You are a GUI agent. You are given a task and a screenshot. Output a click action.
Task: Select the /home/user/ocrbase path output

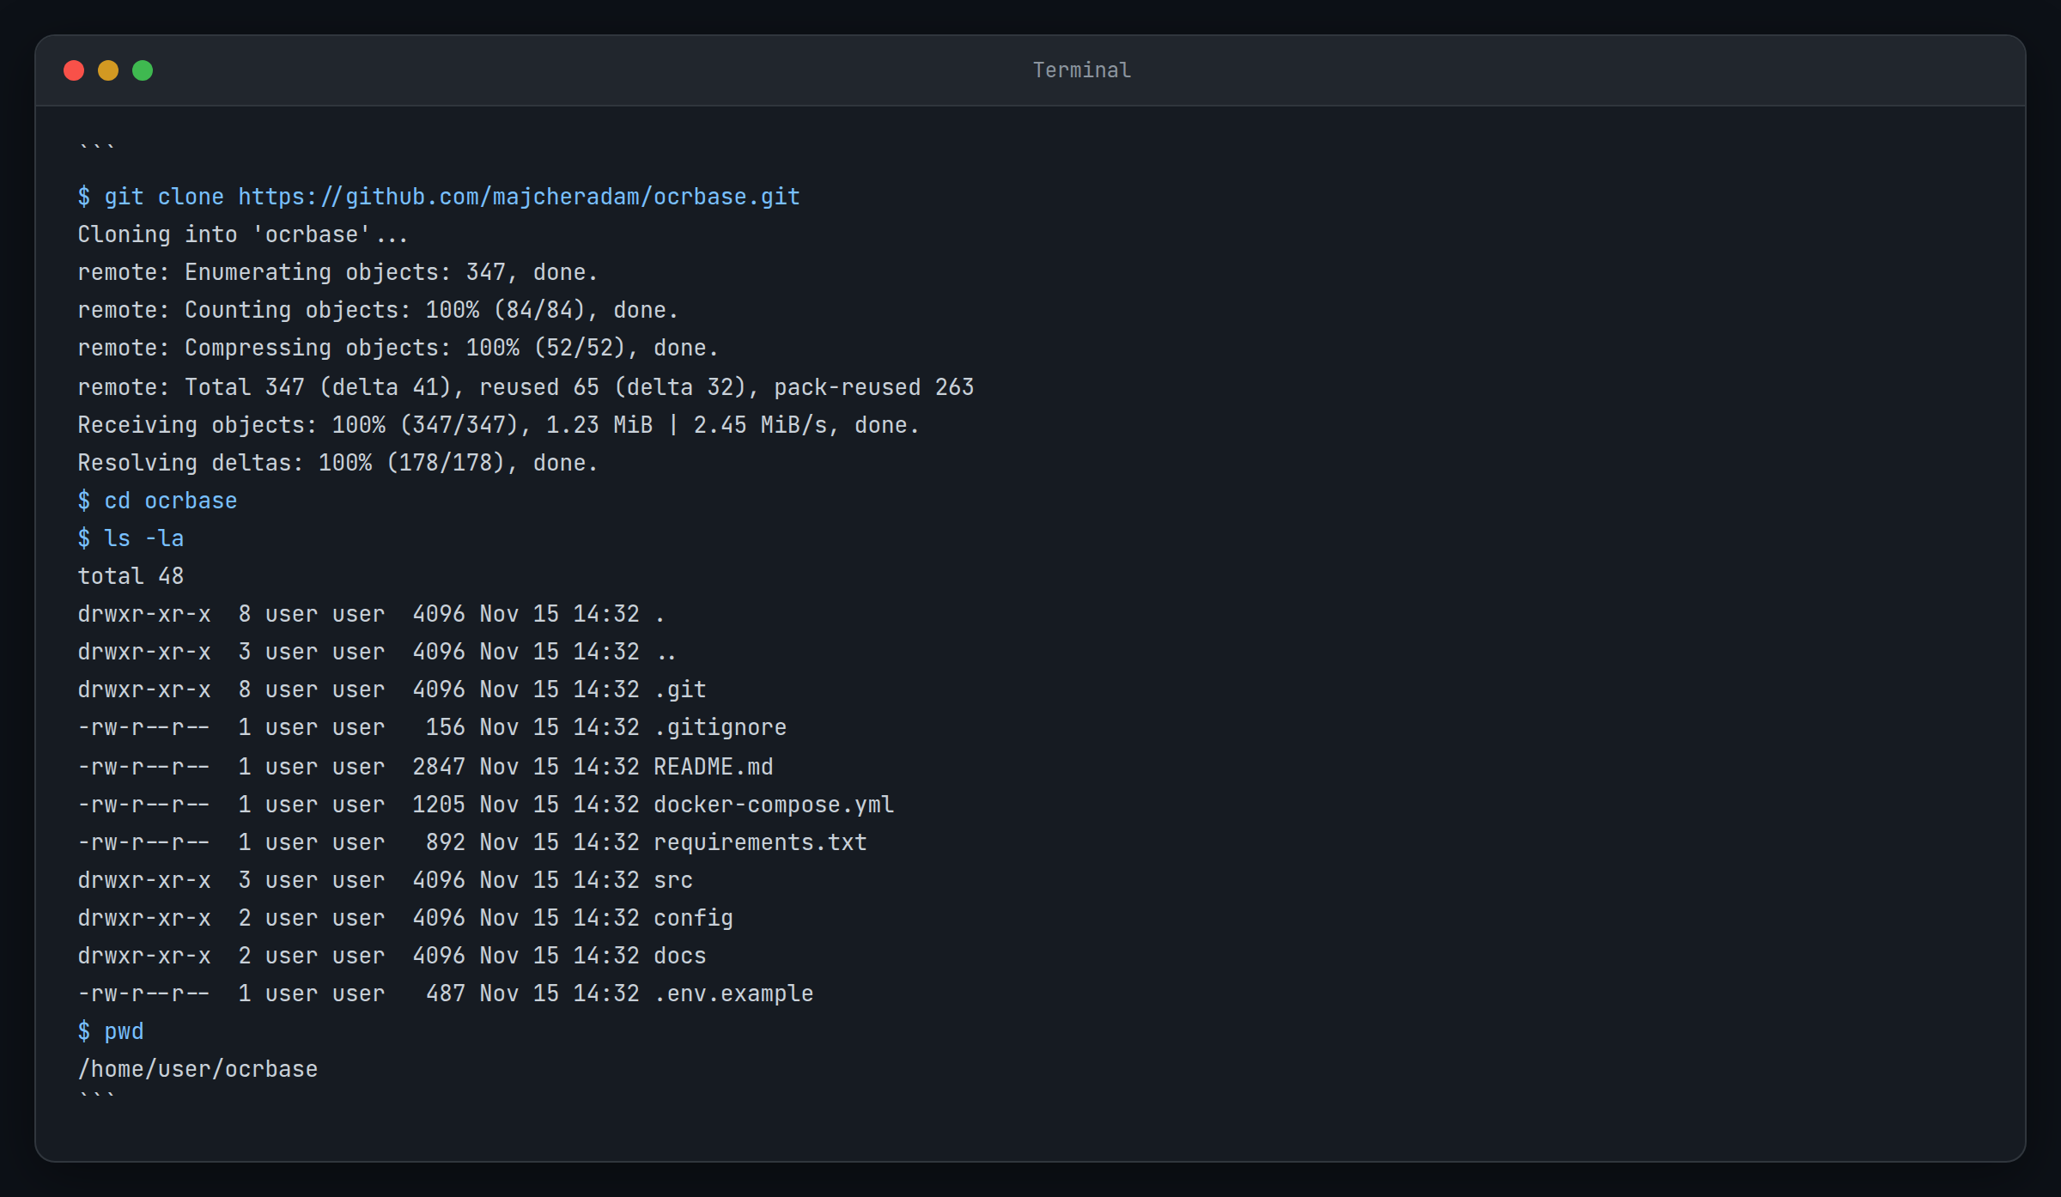(x=198, y=1069)
